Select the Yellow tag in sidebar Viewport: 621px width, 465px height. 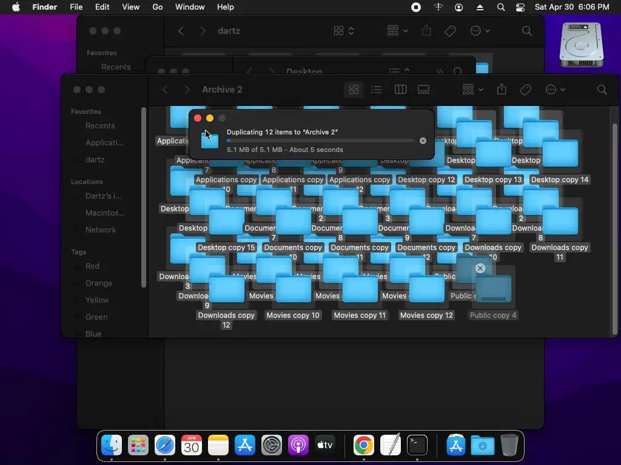pyautogui.click(x=97, y=300)
